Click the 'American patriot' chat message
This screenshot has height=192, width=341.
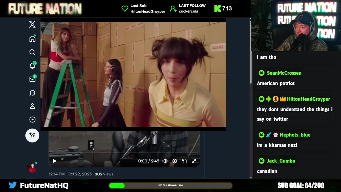[x=276, y=83]
